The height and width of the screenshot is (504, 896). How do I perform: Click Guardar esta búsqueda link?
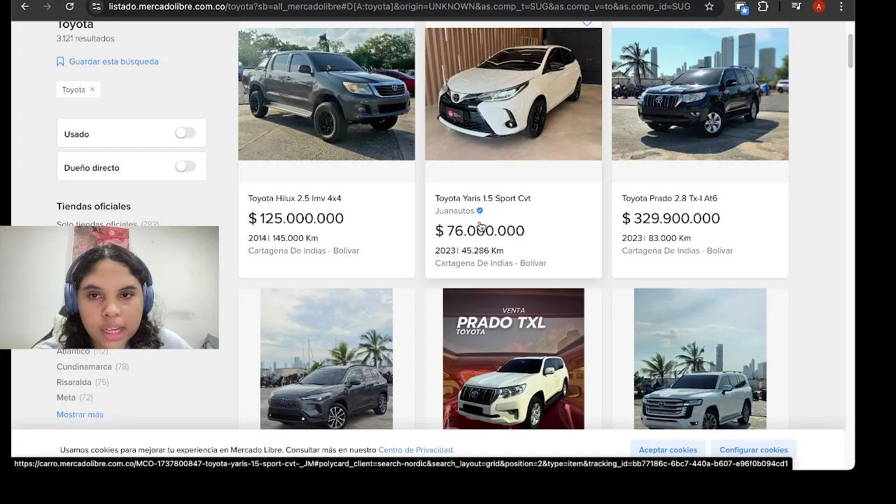(113, 62)
